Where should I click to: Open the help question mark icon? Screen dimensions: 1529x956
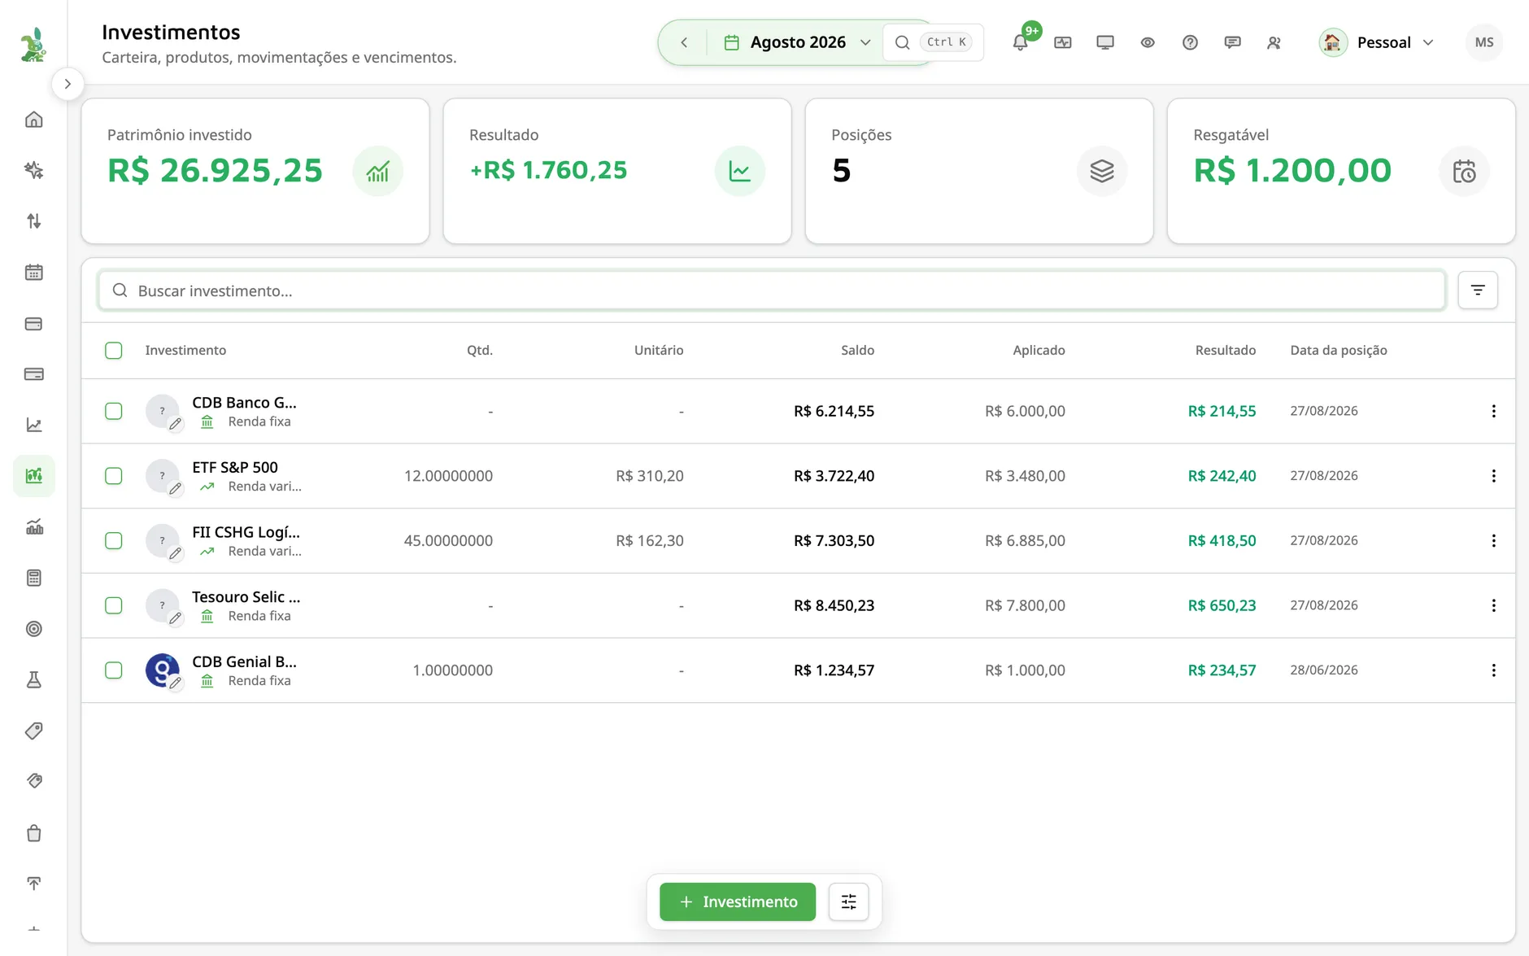[x=1190, y=42]
